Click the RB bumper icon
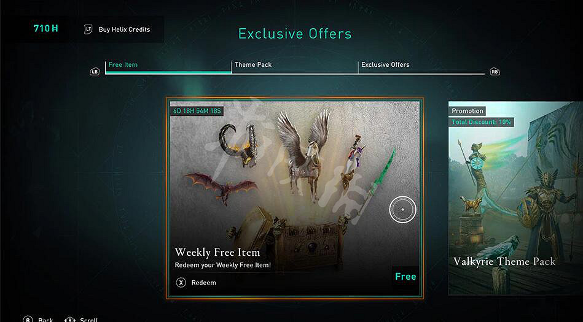Screen dimensions: 583x322 click(495, 72)
